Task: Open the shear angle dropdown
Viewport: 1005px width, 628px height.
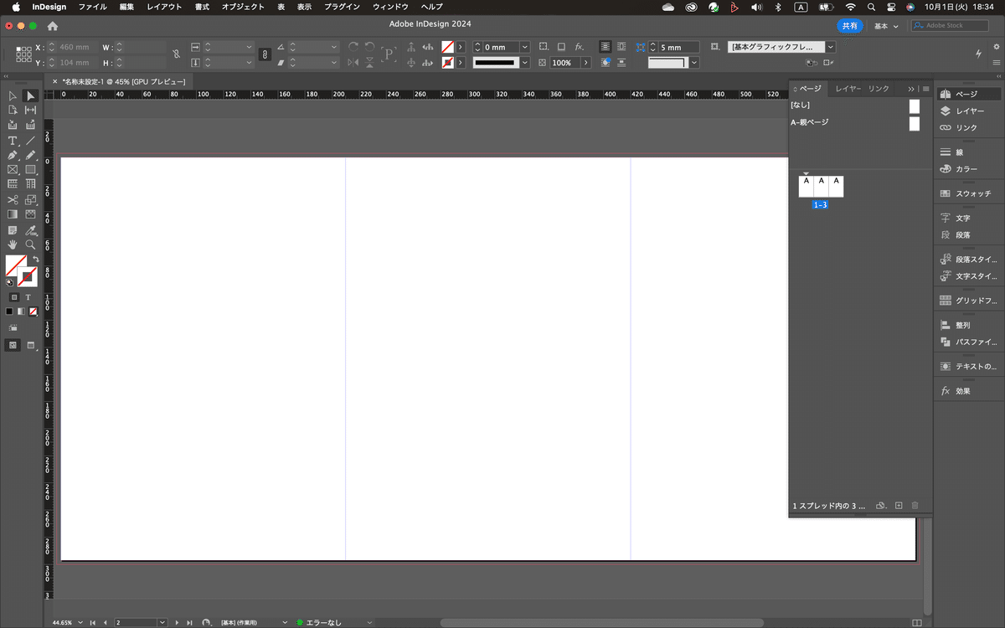Action: (x=333, y=63)
